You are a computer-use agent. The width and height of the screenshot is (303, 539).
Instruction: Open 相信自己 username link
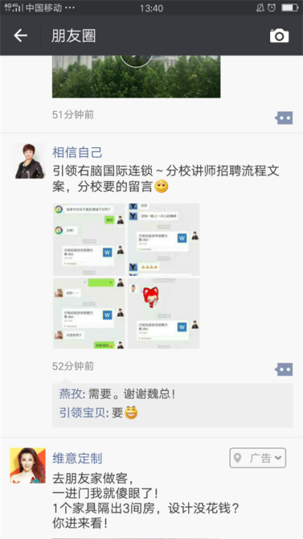click(77, 152)
